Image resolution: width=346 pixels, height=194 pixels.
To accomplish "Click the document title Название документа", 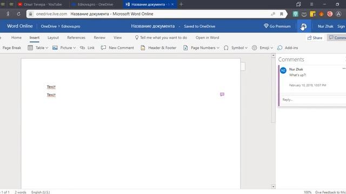I will click(152, 26).
